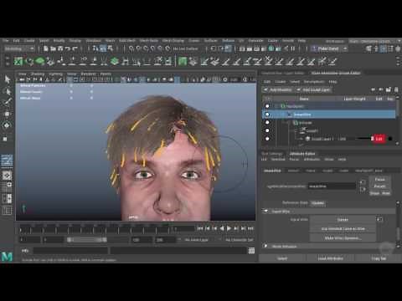Click the green stacked layers shelf icon
The height and width of the screenshot is (301, 402).
(x=114, y=61)
